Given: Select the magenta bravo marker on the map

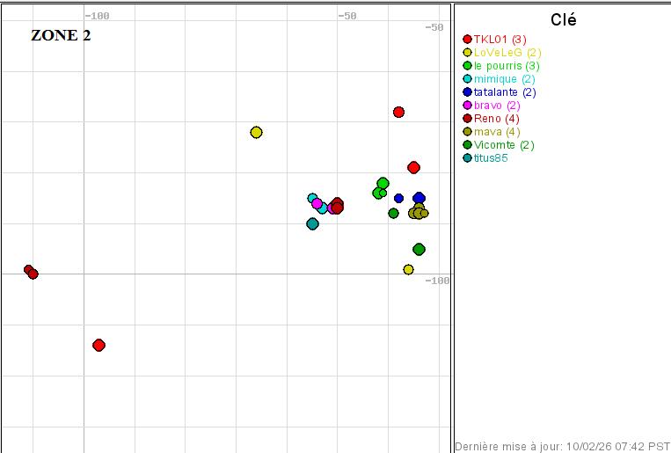Looking at the screenshot, I should click(x=317, y=203).
